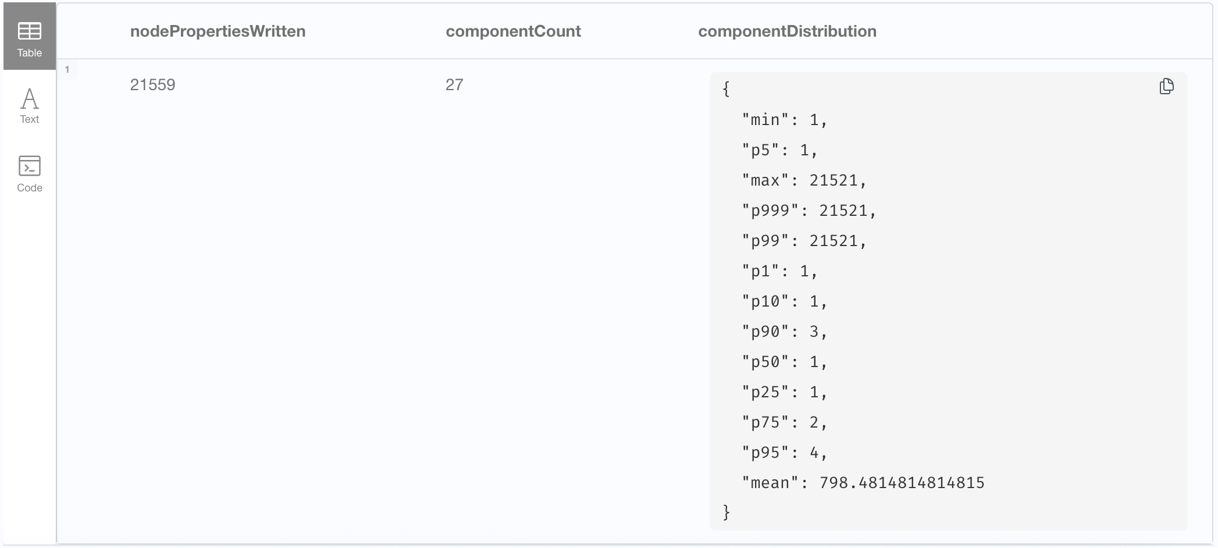Select the 21559 value cell
Viewport: 1218px width, 548px height.
point(152,85)
